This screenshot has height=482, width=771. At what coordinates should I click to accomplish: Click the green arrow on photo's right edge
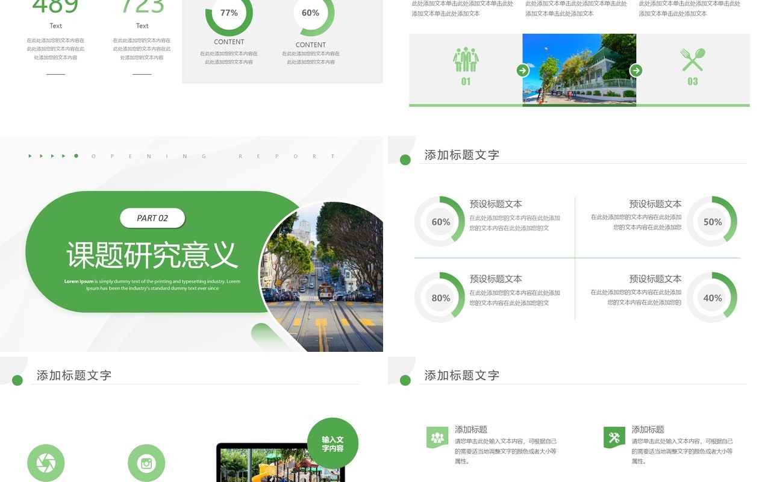point(635,70)
